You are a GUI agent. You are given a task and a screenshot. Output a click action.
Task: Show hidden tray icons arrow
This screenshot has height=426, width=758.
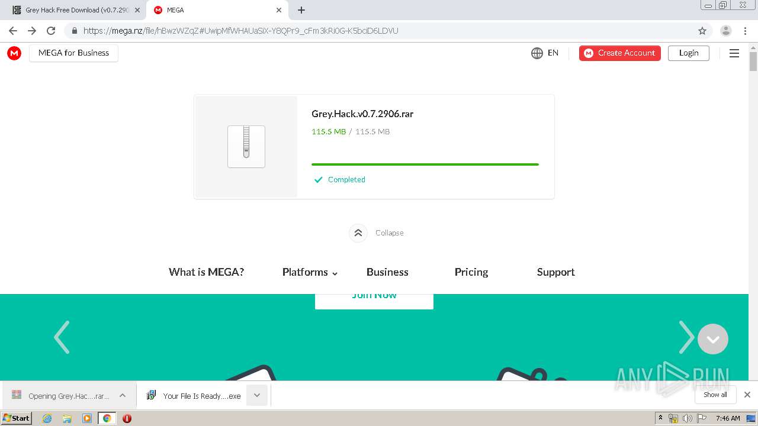click(660, 418)
